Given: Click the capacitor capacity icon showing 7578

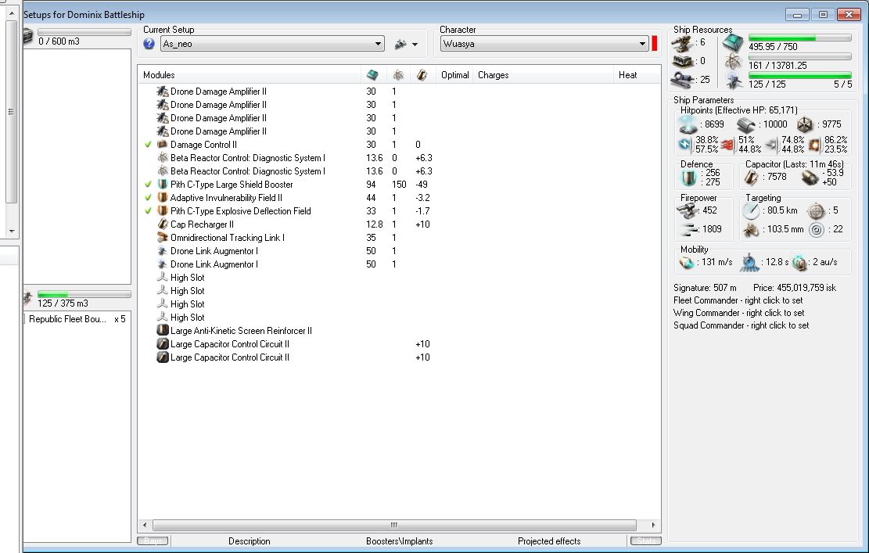Looking at the screenshot, I should [x=751, y=178].
